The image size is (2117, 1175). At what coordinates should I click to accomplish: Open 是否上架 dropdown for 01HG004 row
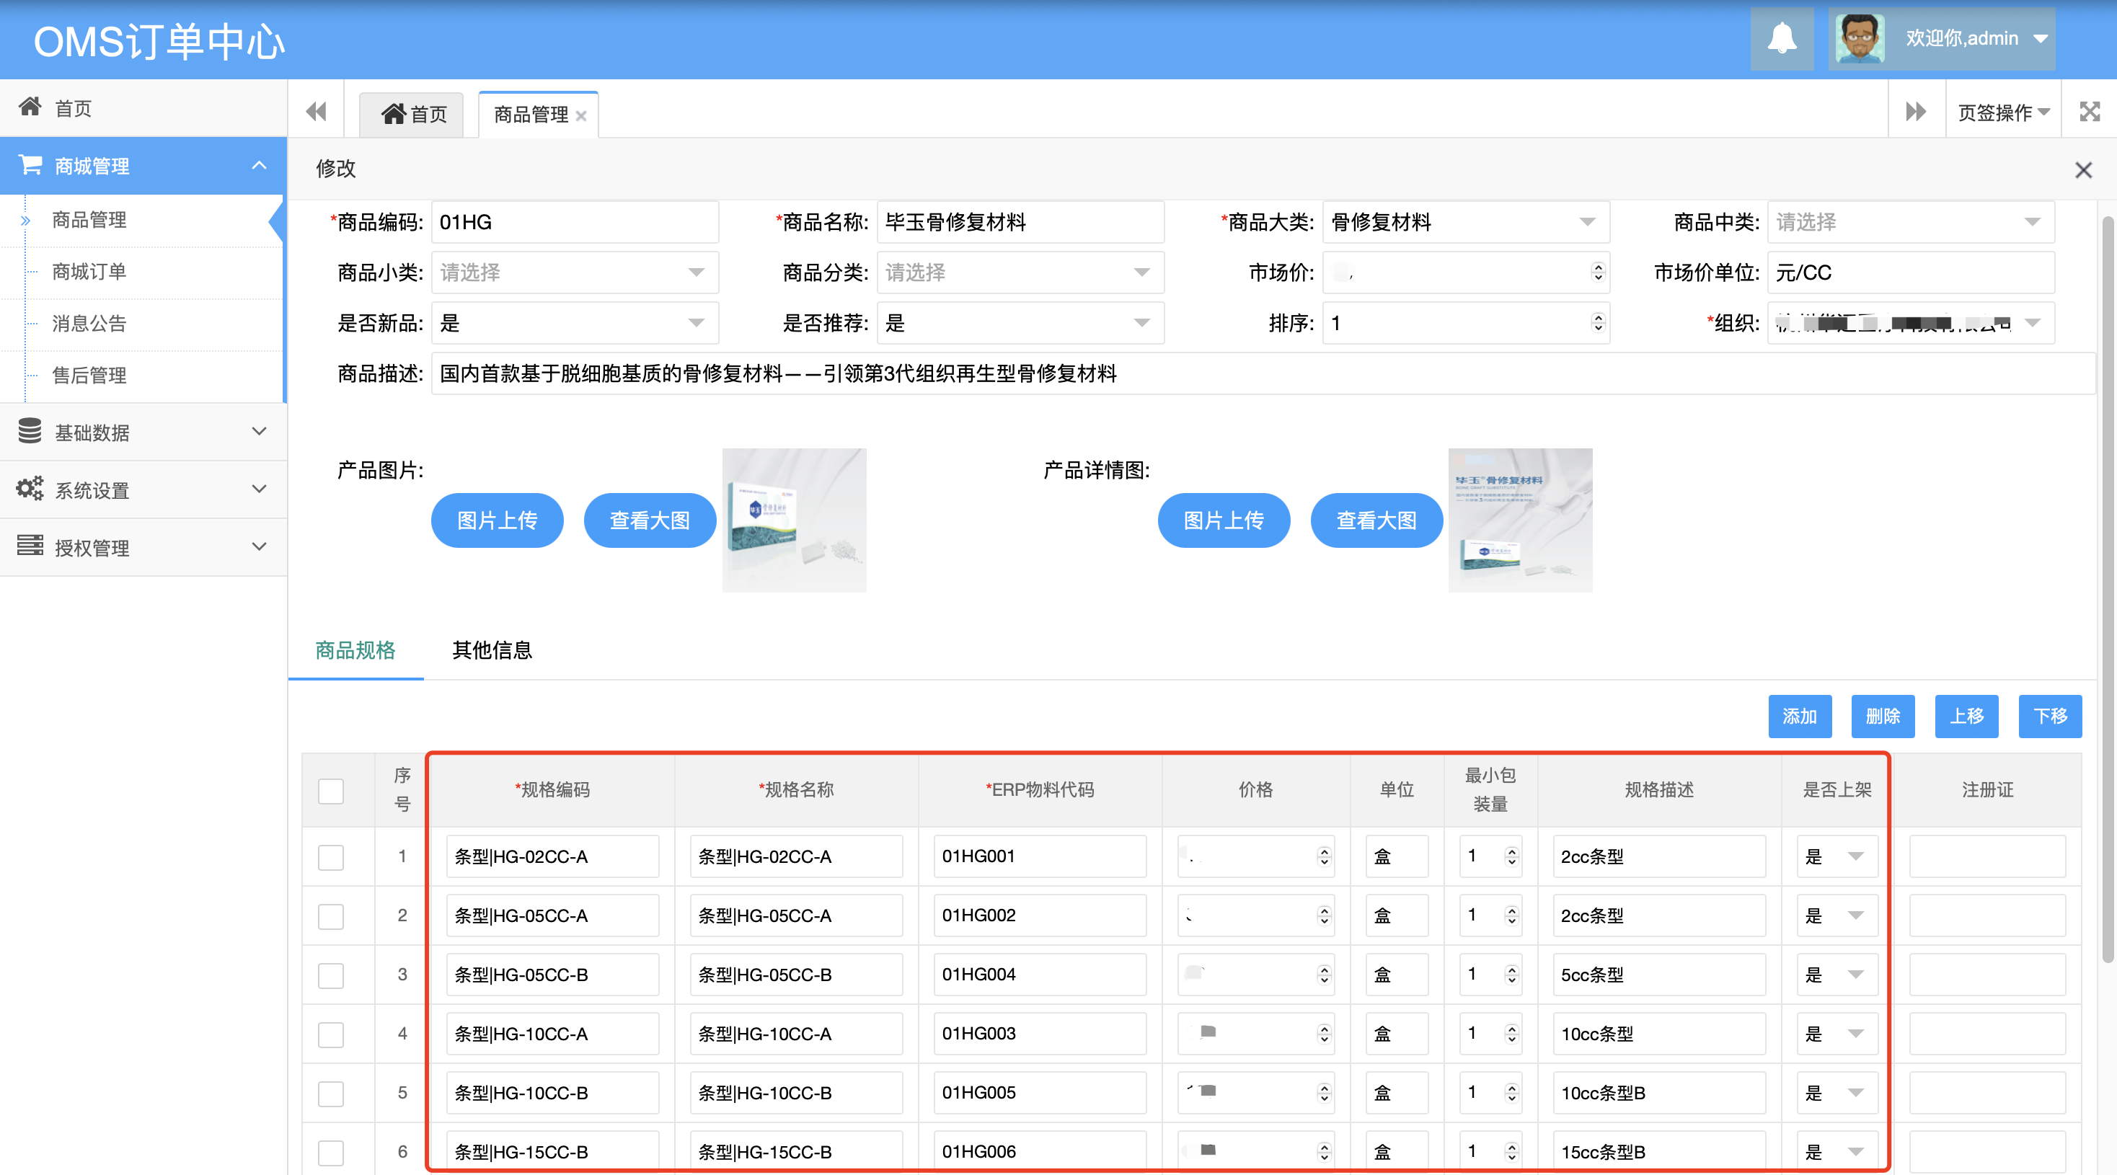1836,975
